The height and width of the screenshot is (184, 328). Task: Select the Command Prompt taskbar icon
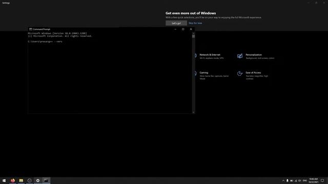pos(46,180)
